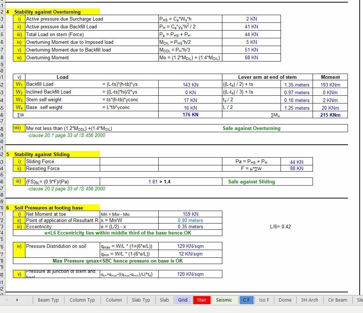Select the 0.35 meters eccentricity value

[190, 226]
